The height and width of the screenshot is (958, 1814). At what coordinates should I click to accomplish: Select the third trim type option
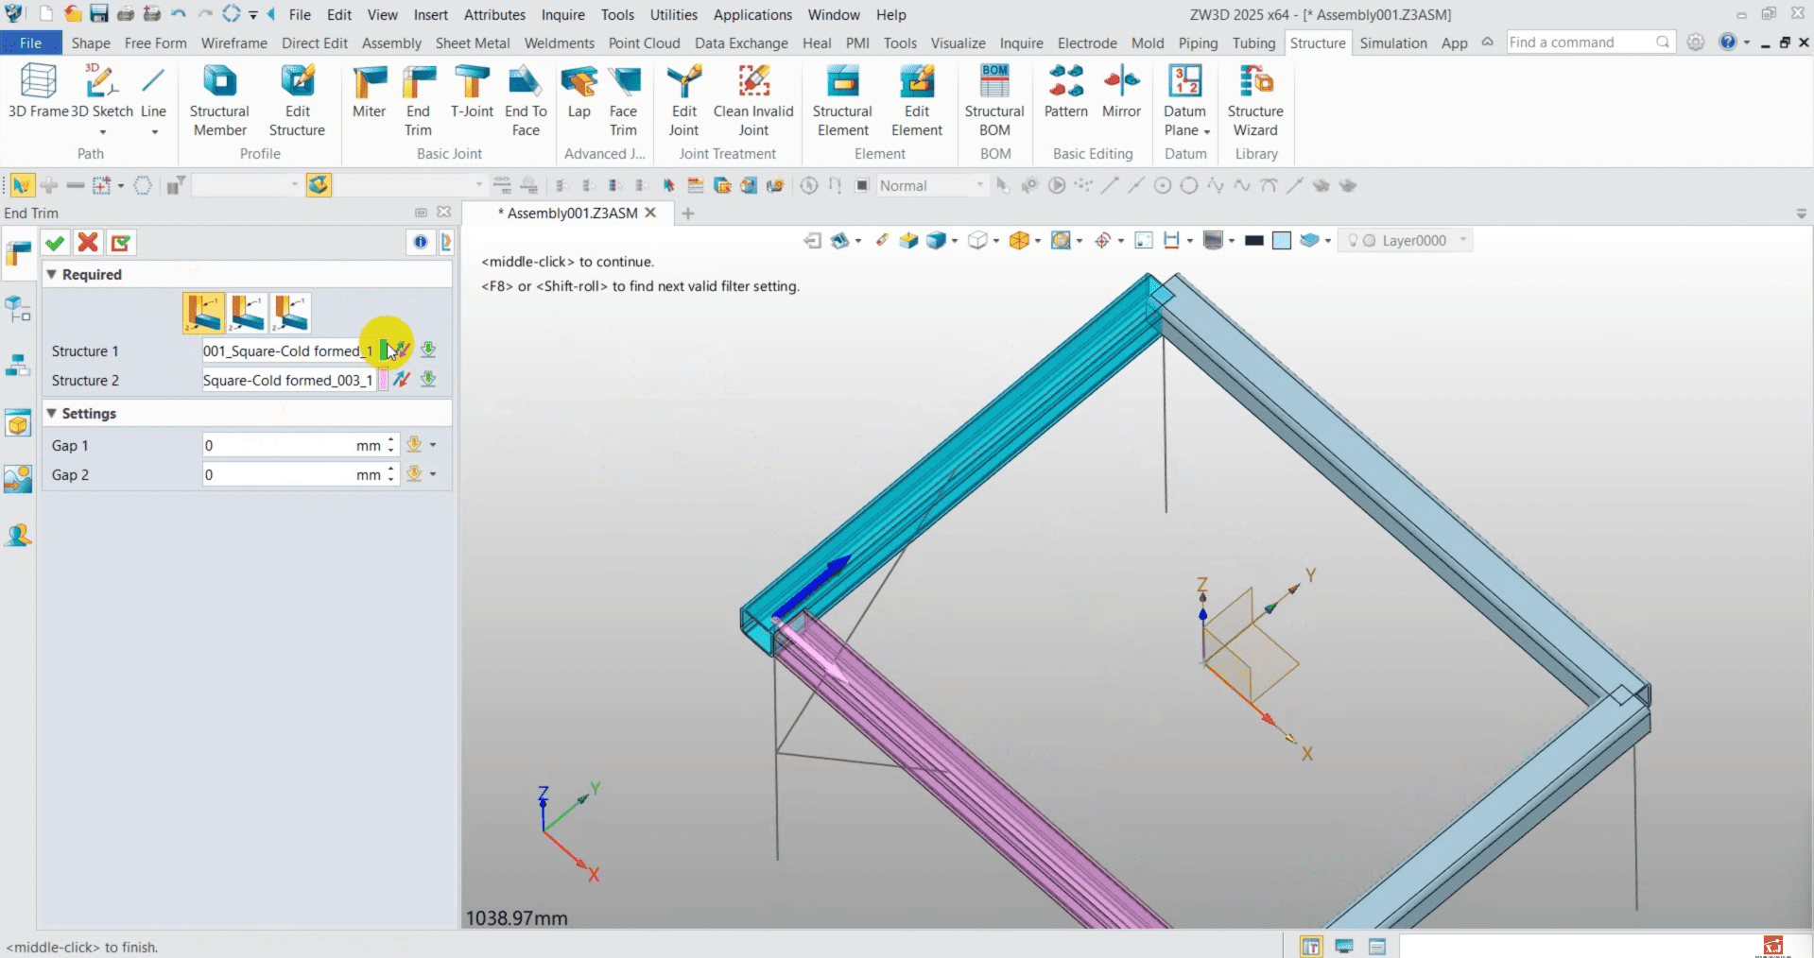tap(291, 313)
